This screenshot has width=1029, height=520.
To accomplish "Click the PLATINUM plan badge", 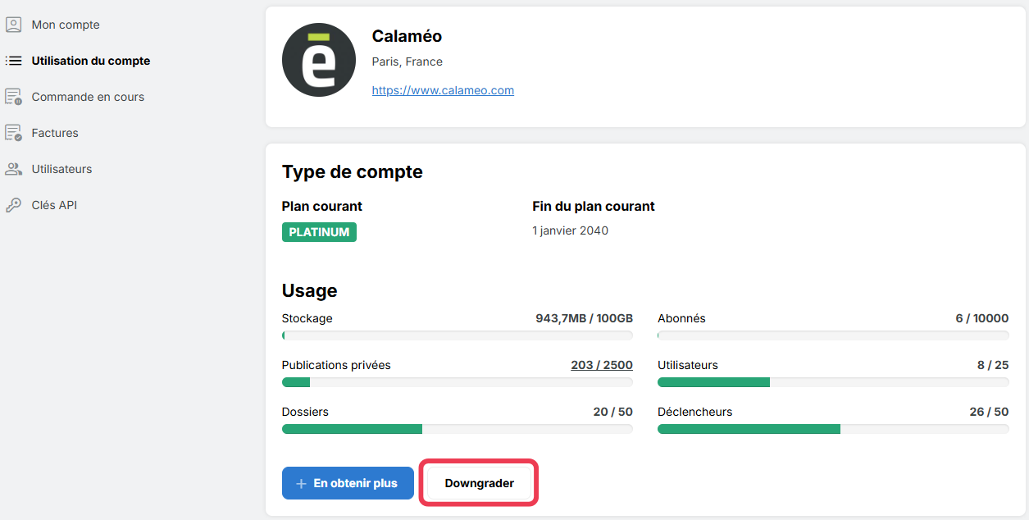I will tap(319, 232).
